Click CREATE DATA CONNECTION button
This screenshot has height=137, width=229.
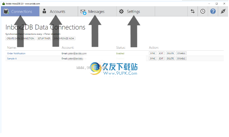pos(20,38)
